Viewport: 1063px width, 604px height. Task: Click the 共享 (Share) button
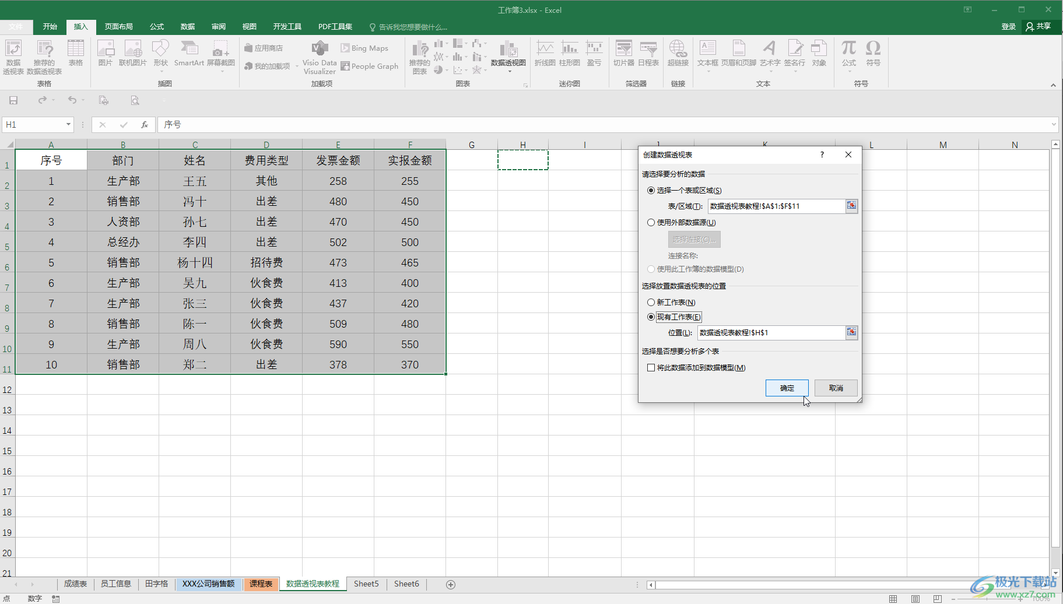click(x=1039, y=26)
